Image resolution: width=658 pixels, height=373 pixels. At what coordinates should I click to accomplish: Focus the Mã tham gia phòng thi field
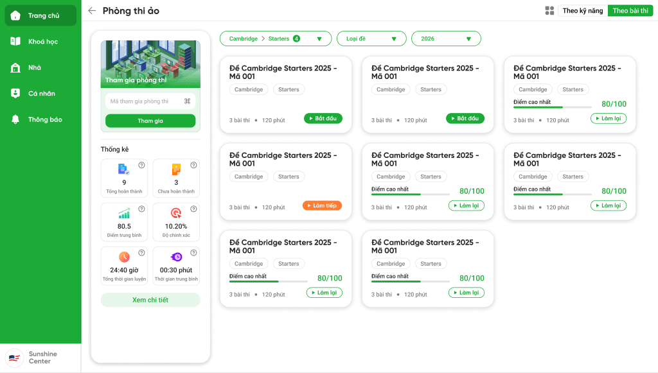click(150, 101)
